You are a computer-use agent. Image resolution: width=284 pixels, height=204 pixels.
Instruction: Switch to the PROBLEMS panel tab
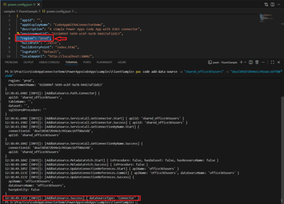tap(11, 62)
